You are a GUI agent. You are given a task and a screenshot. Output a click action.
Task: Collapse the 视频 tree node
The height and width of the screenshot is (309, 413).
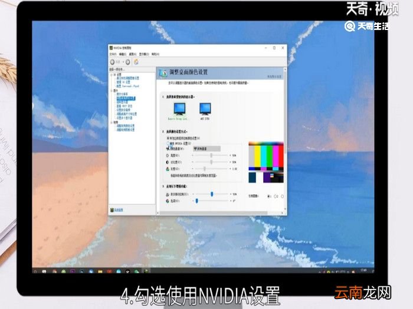[112, 122]
